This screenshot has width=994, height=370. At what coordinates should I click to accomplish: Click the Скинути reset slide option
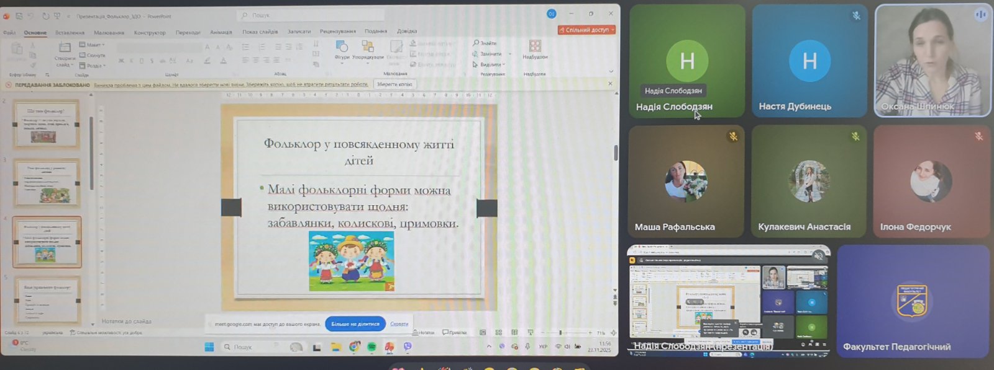(x=93, y=55)
